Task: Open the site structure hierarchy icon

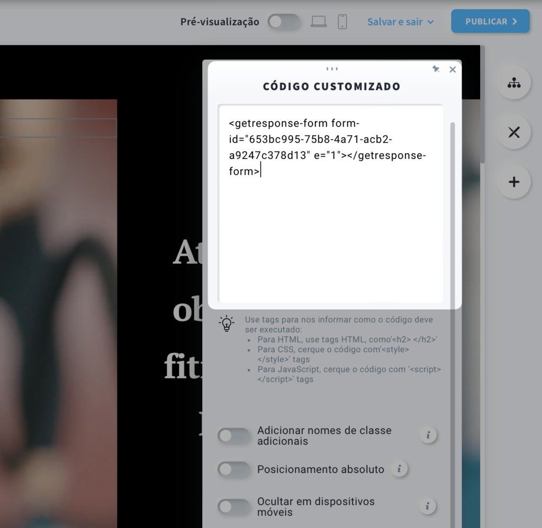Action: 513,83
